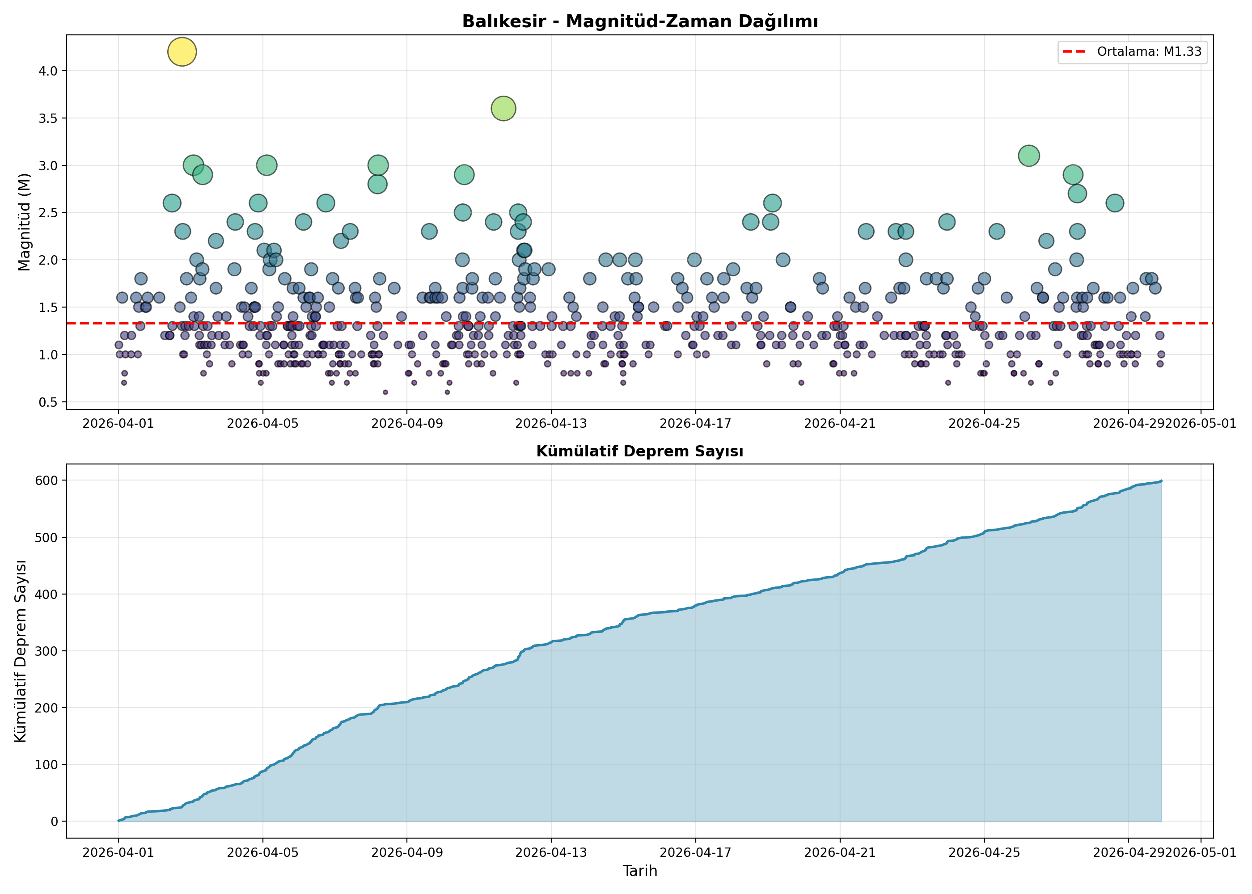Click '400' on the cumulative count axis
Viewport: 1252px width, 894px height.
[x=46, y=595]
